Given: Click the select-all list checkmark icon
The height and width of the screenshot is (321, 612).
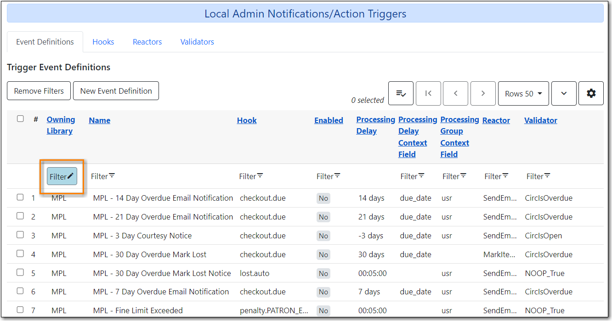Looking at the screenshot, I should pos(401,93).
